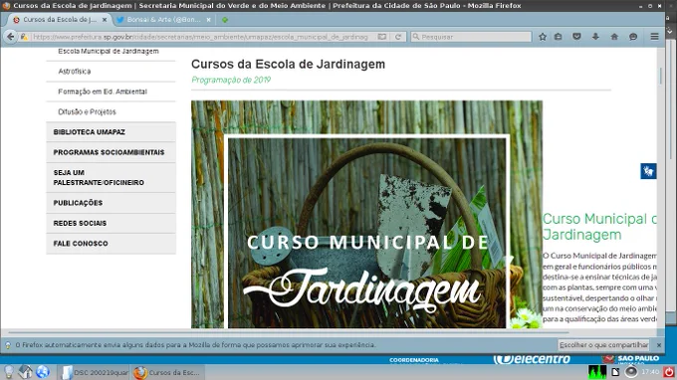The height and width of the screenshot is (380, 677).
Task: Open a new tab with the plus icon
Action: click(225, 20)
